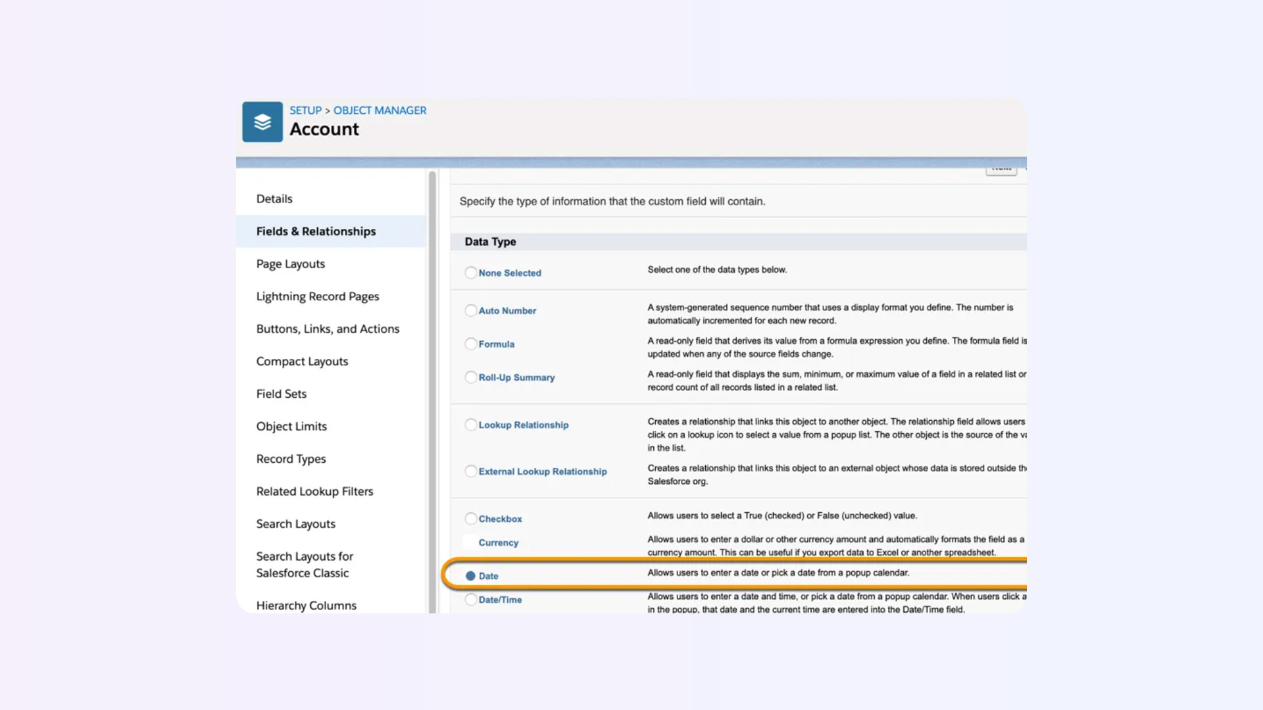This screenshot has width=1263, height=710.
Task: Select the Checkbox data type radio button
Action: click(x=471, y=519)
